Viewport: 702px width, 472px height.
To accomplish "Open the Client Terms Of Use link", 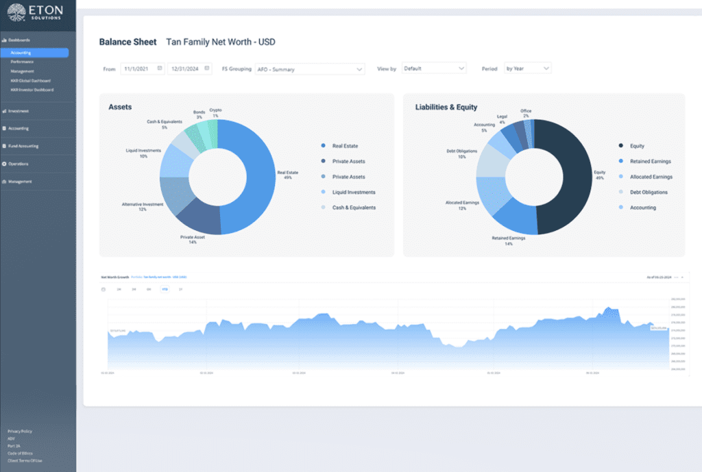I will click(25, 460).
